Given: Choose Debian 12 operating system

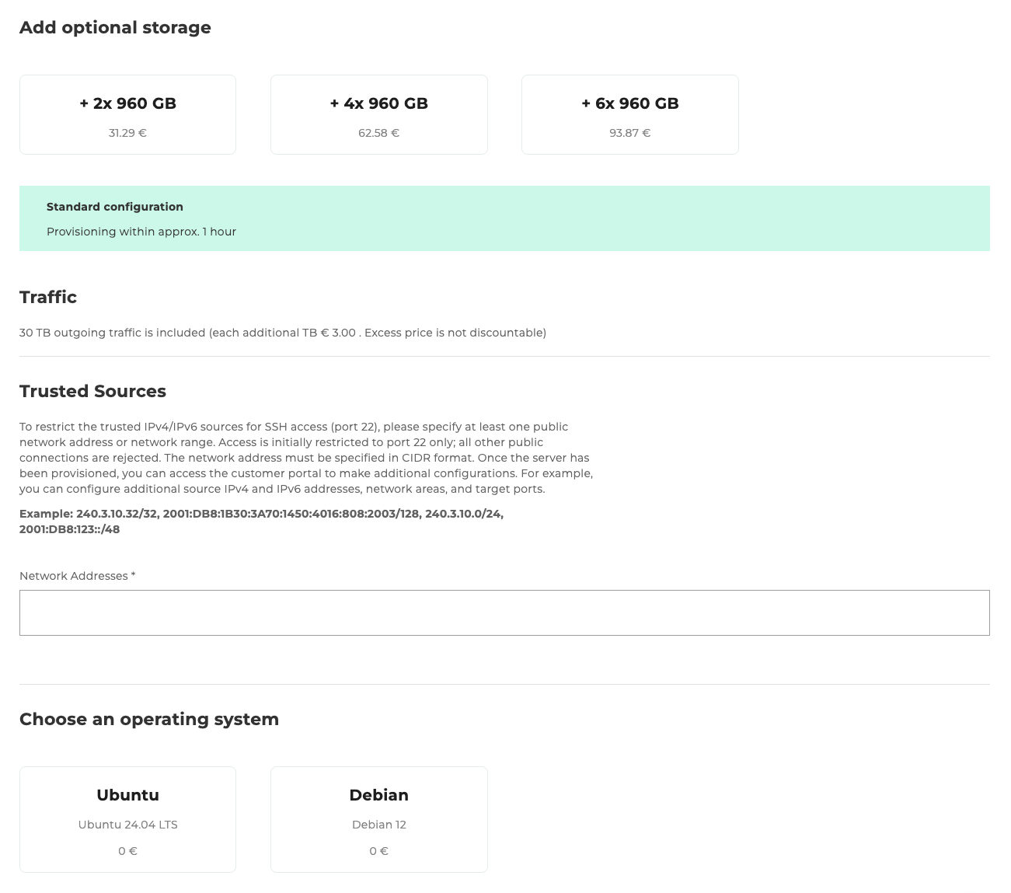Looking at the screenshot, I should pos(378,818).
